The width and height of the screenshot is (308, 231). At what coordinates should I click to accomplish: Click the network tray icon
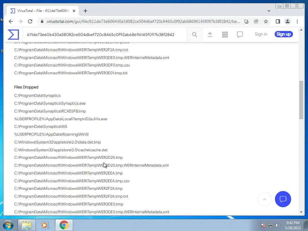(x=270, y=225)
